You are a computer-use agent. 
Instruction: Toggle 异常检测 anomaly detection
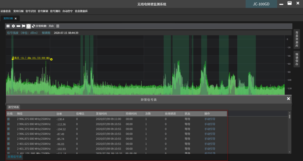point(43,26)
